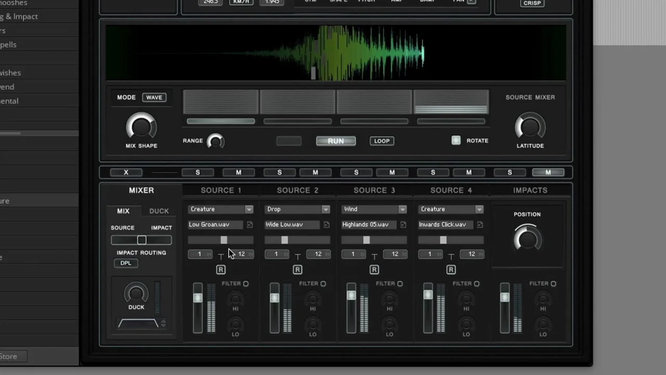Click the duck curve shape stepper arrows

coord(163,323)
